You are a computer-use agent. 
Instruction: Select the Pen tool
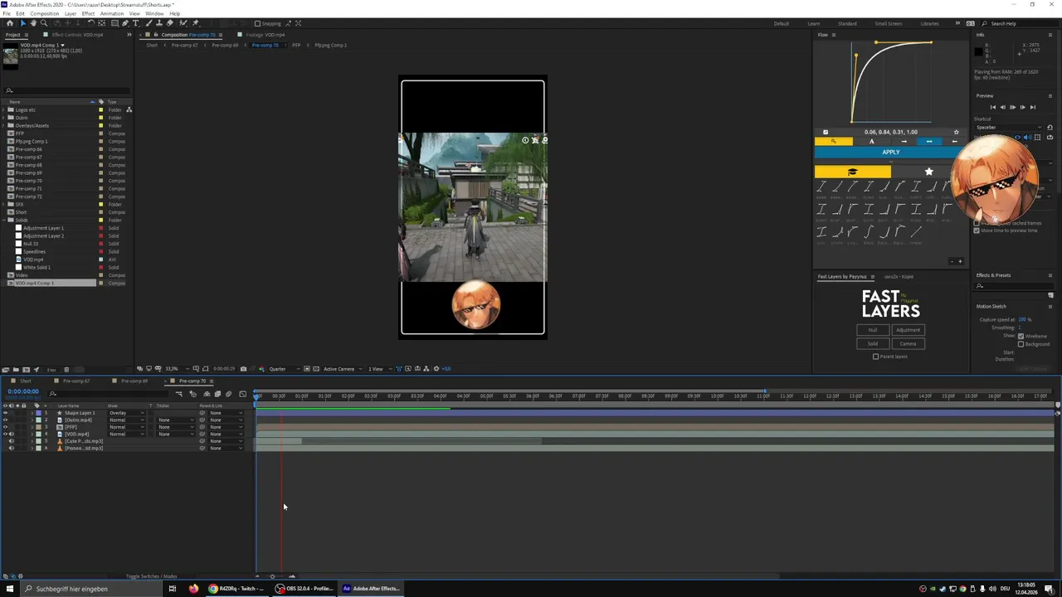125,23
